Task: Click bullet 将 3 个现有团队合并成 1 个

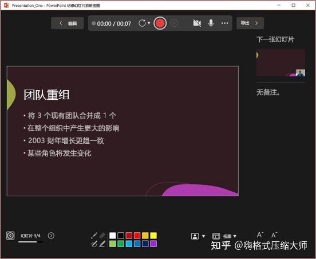Action: coord(72,116)
